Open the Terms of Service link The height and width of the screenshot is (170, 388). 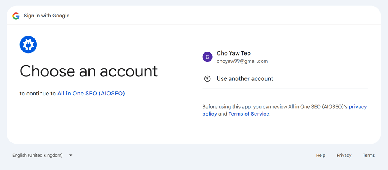click(249, 114)
